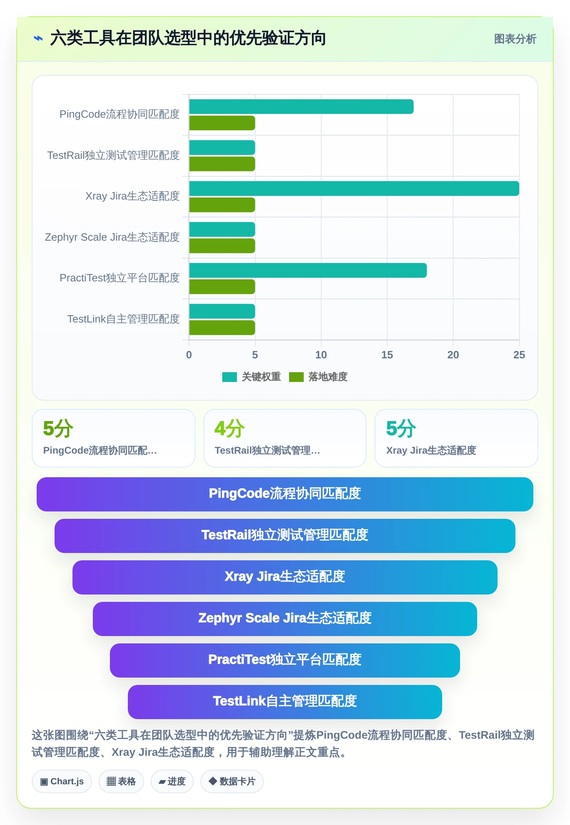Click the teal Zephyr Scale Jira生态适配度 bar
The height and width of the screenshot is (825, 570).
(x=222, y=229)
